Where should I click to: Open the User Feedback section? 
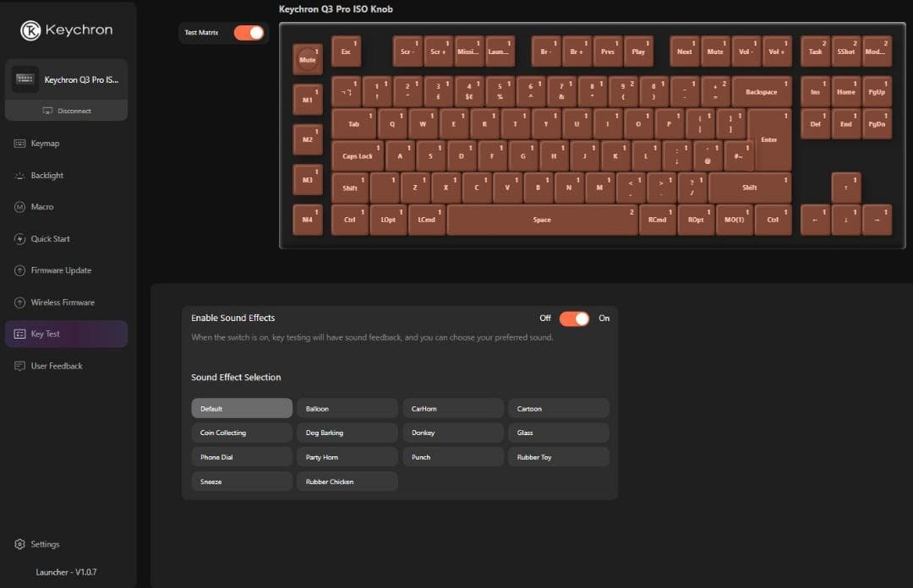point(59,365)
